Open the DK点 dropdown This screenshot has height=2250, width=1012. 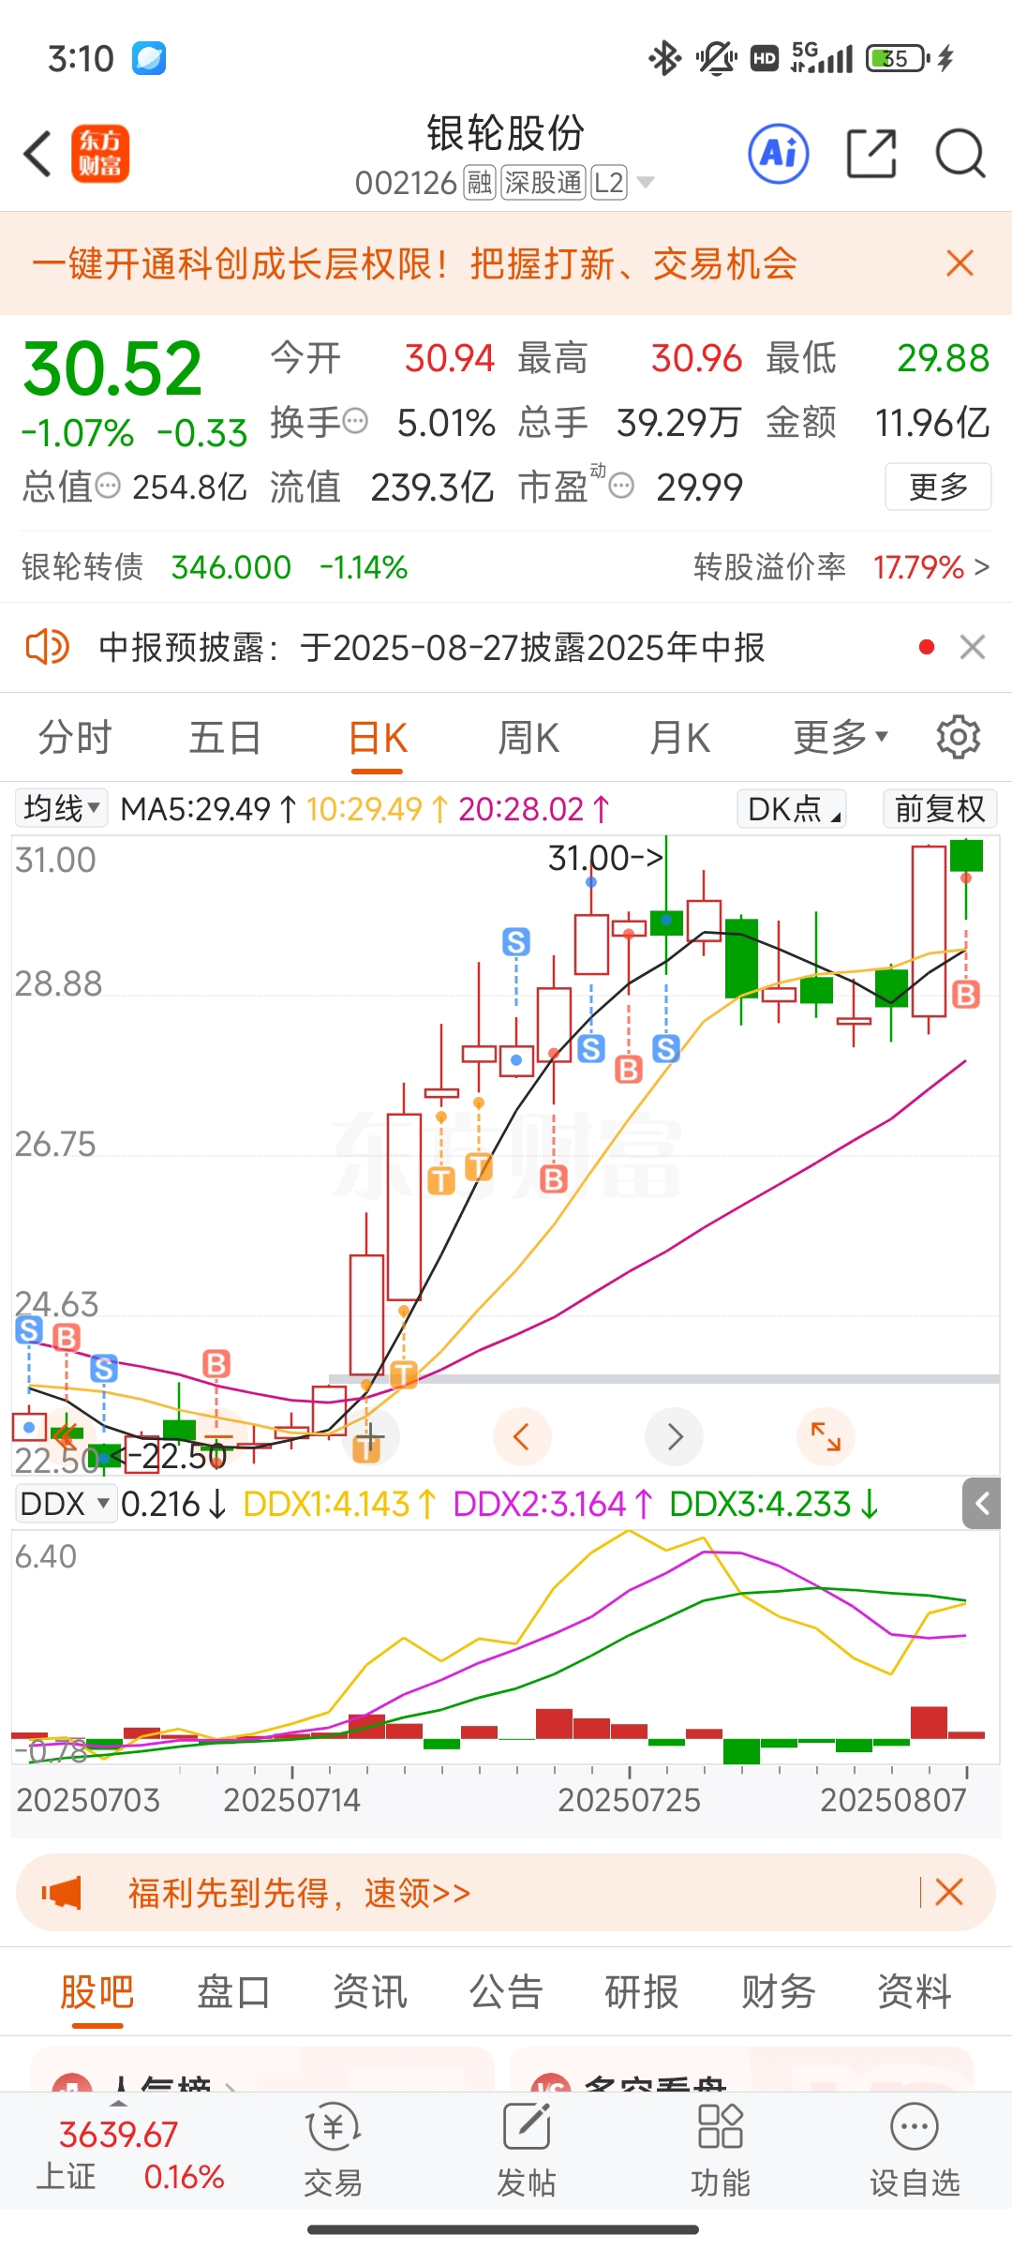[x=792, y=808]
